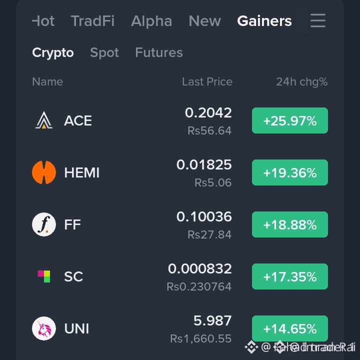Sort by Last Price column header
Viewport: 360px width, 360px height.
point(207,81)
